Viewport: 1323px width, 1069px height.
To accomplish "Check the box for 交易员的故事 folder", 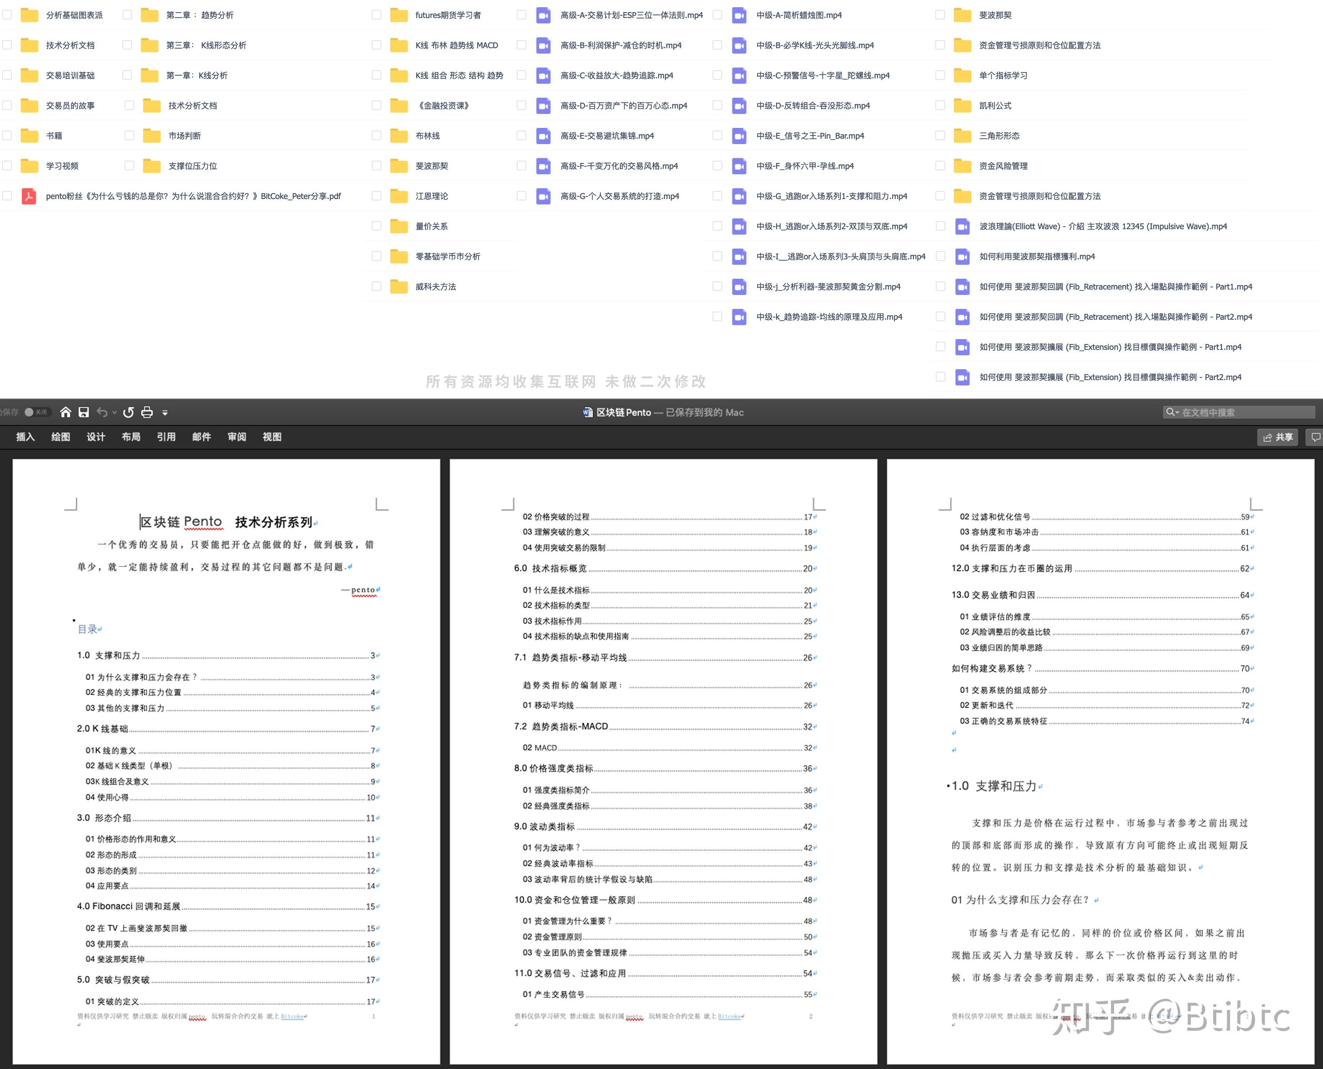I will pos(7,105).
